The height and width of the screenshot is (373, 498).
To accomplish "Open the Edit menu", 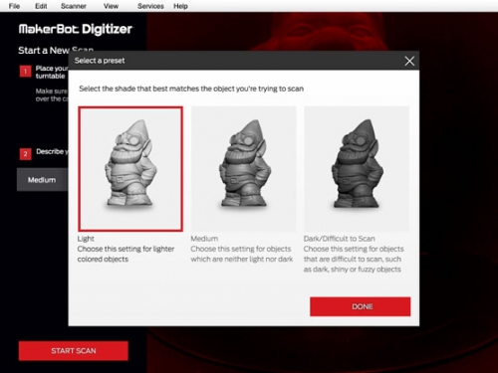I will [41, 6].
